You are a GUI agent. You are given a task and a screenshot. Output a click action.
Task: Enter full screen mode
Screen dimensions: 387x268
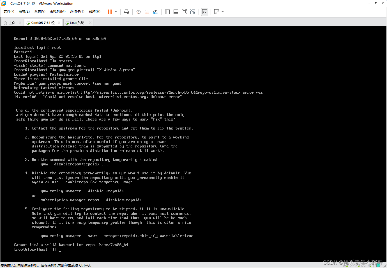[x=184, y=12]
